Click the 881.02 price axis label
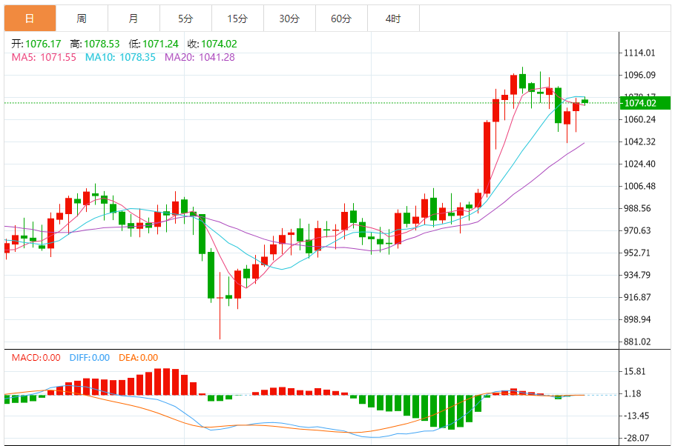675x446 pixels. (x=637, y=342)
